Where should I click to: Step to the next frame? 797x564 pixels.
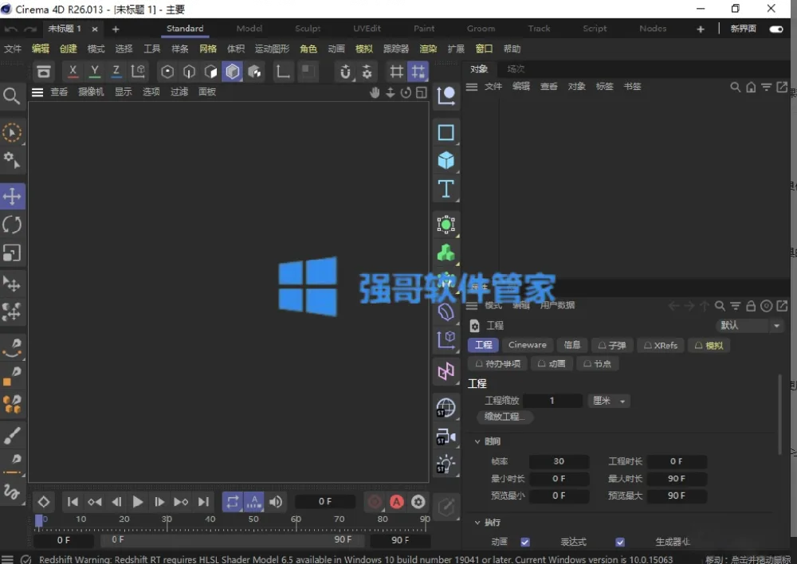[x=159, y=502]
